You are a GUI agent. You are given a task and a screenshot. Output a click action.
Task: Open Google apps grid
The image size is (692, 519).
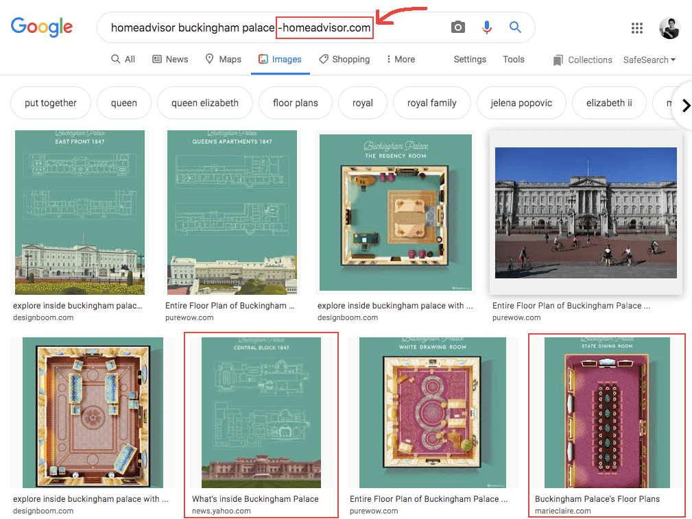pyautogui.click(x=637, y=28)
